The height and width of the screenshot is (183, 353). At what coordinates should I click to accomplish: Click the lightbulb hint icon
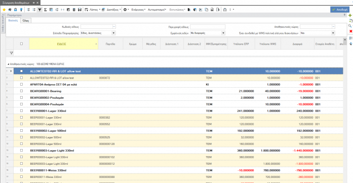(21, 10)
